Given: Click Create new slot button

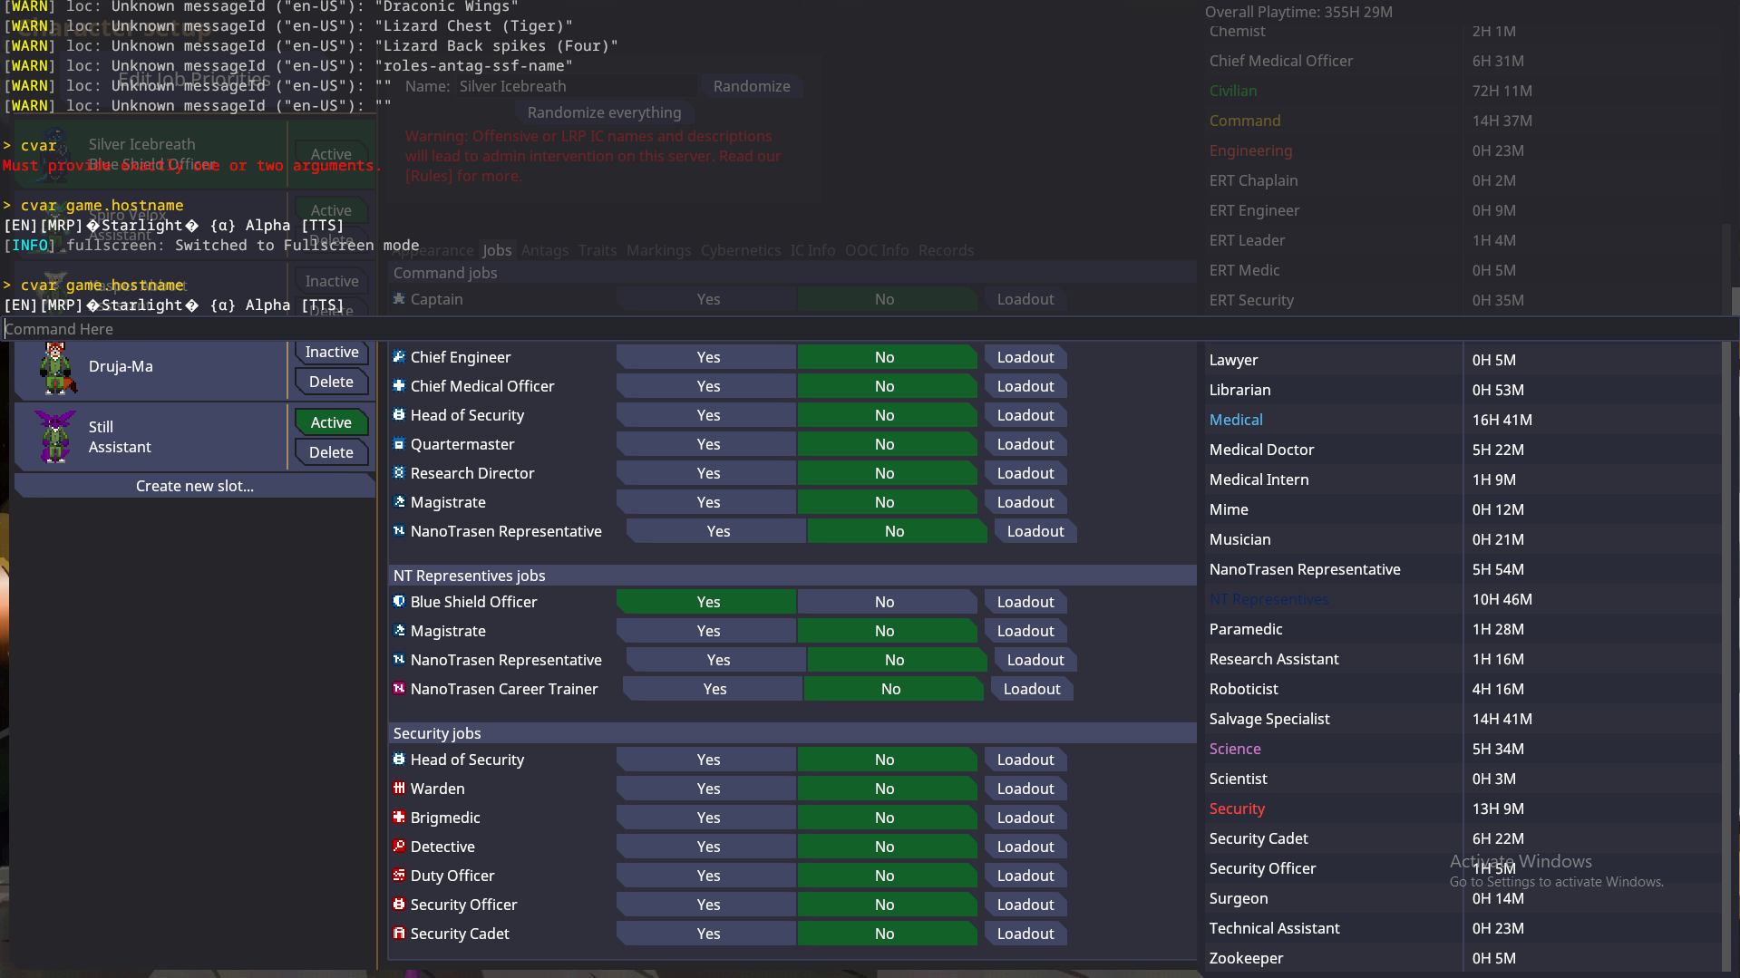Looking at the screenshot, I should pyautogui.click(x=194, y=486).
